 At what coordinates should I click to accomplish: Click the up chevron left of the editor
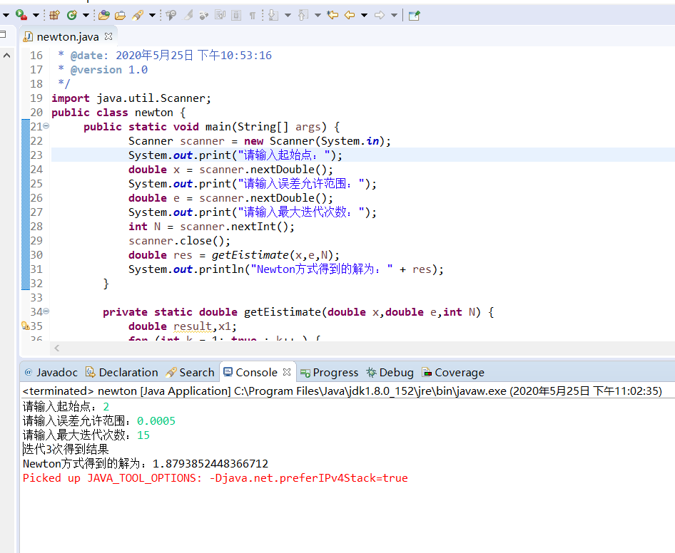pyautogui.click(x=6, y=56)
